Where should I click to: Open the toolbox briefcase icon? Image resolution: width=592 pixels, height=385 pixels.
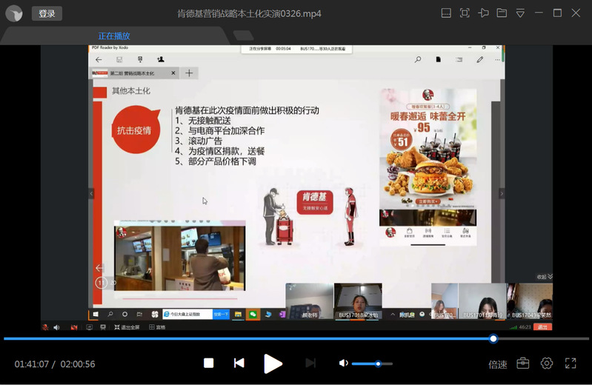(x=523, y=363)
